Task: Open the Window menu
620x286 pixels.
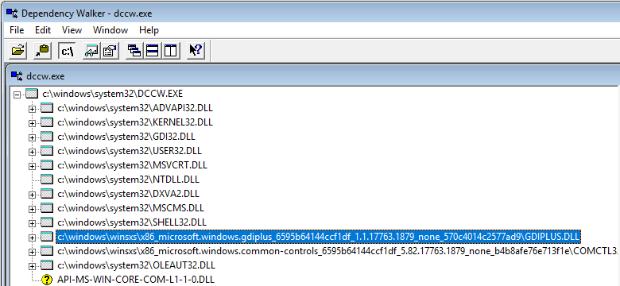Action: [x=110, y=30]
